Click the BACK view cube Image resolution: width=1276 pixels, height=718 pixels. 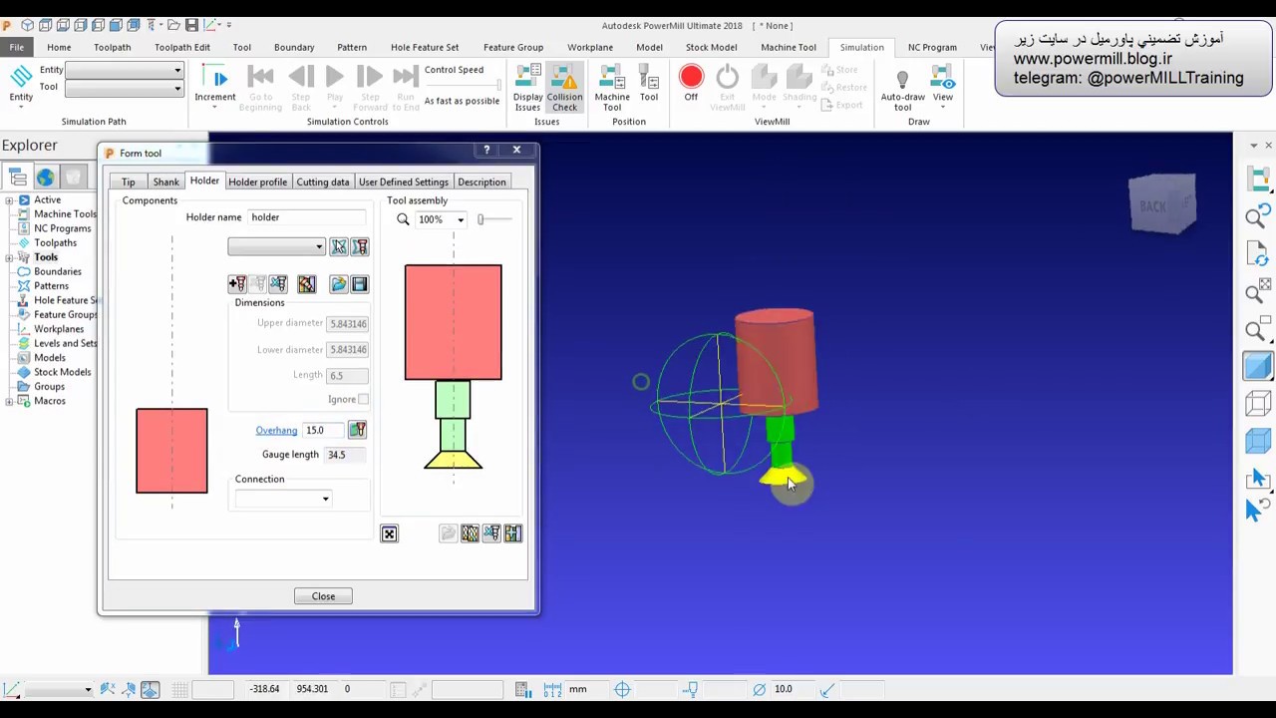1162,205
